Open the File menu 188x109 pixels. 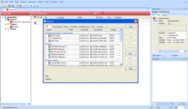point(6,2)
